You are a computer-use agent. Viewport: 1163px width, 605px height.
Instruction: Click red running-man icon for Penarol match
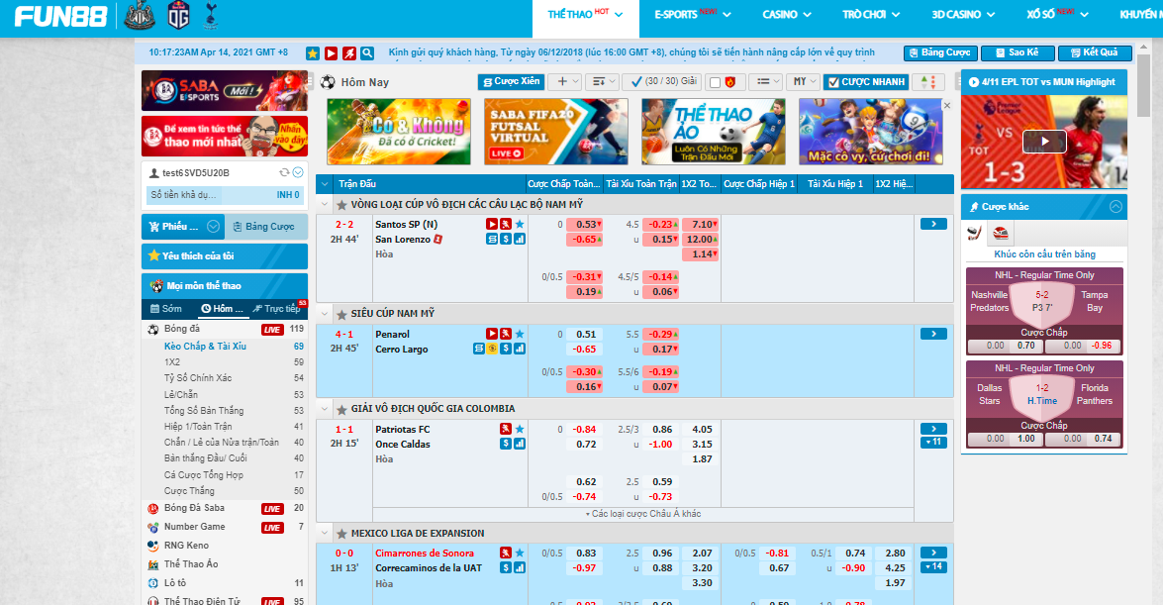(505, 334)
